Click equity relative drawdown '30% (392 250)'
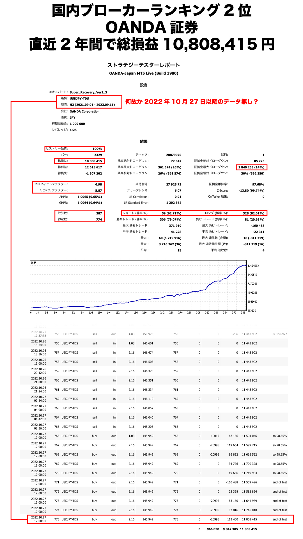This screenshot has height=539, width=303. 253,173
